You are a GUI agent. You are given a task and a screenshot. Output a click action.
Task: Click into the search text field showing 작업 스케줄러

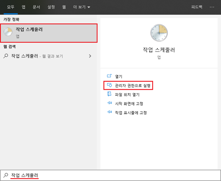point(102,175)
